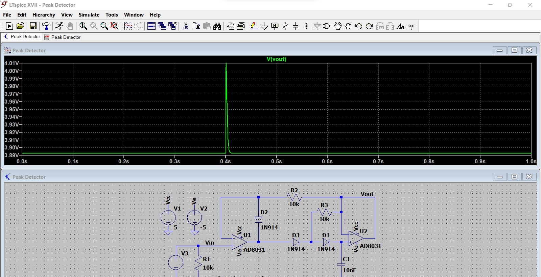Minimize the waveform plot window

tap(499, 50)
